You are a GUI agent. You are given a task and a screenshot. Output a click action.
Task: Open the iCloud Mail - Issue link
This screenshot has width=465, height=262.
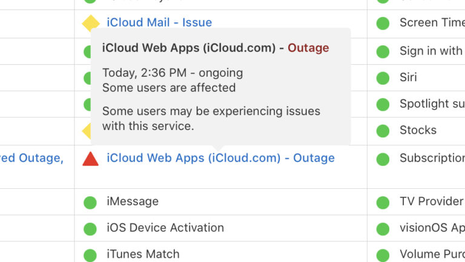click(159, 23)
